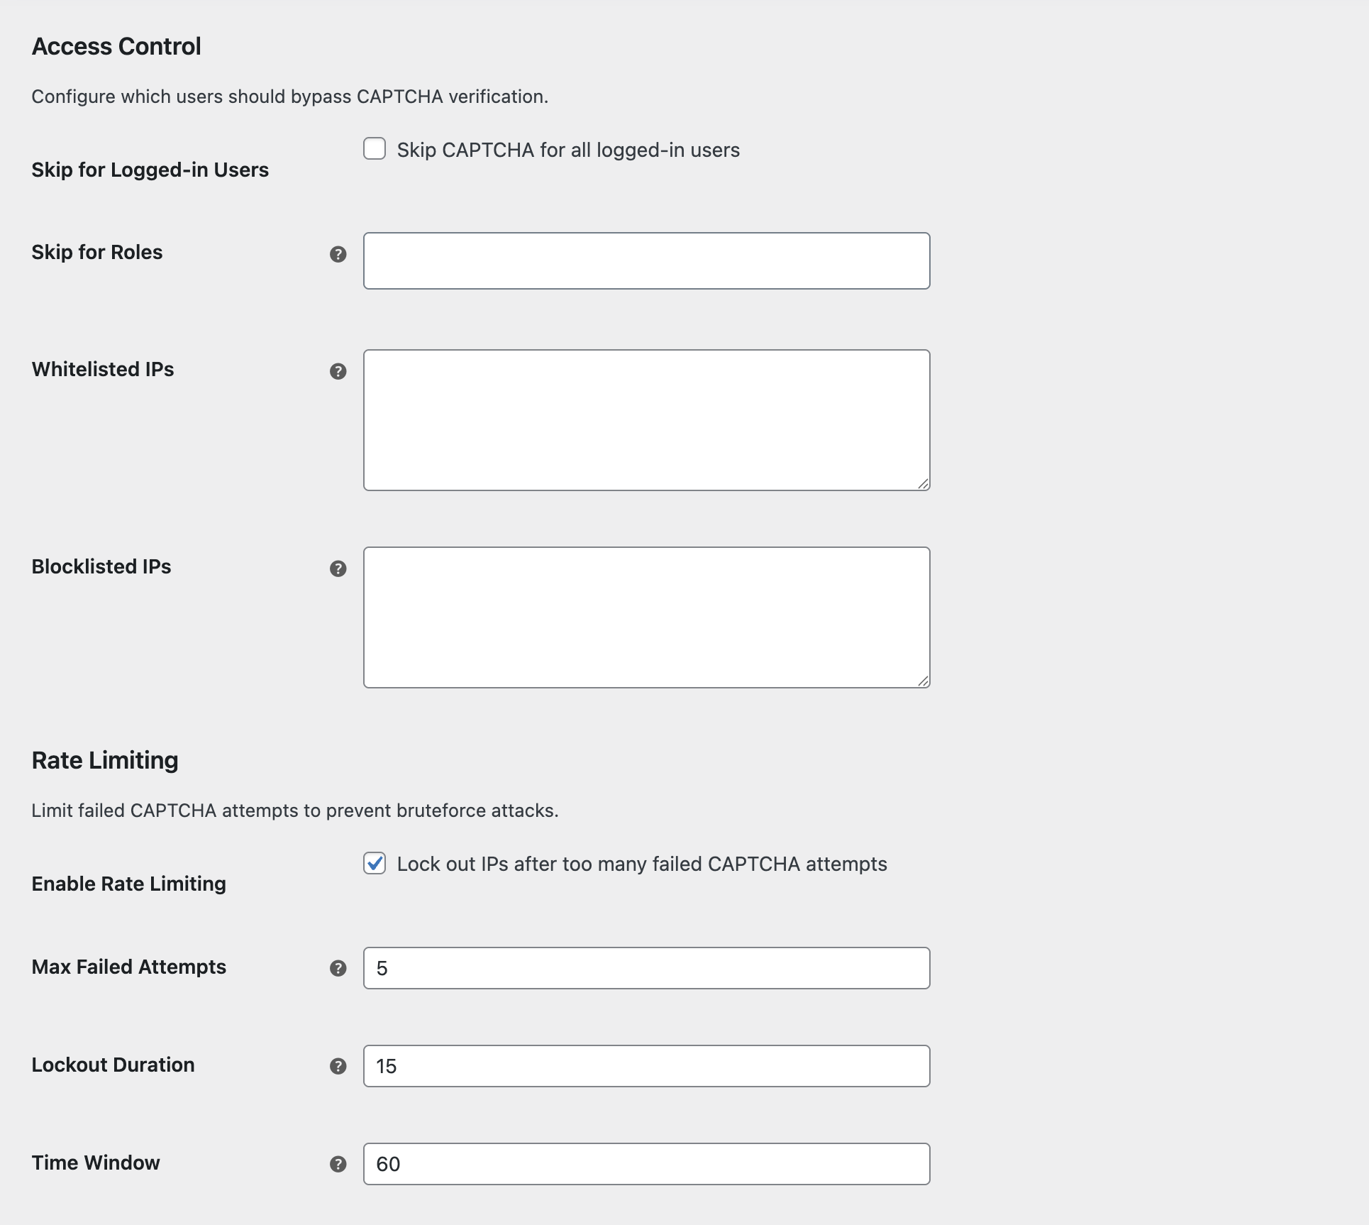
Task: Select the Skip for Logged-in Users label
Action: 150,170
